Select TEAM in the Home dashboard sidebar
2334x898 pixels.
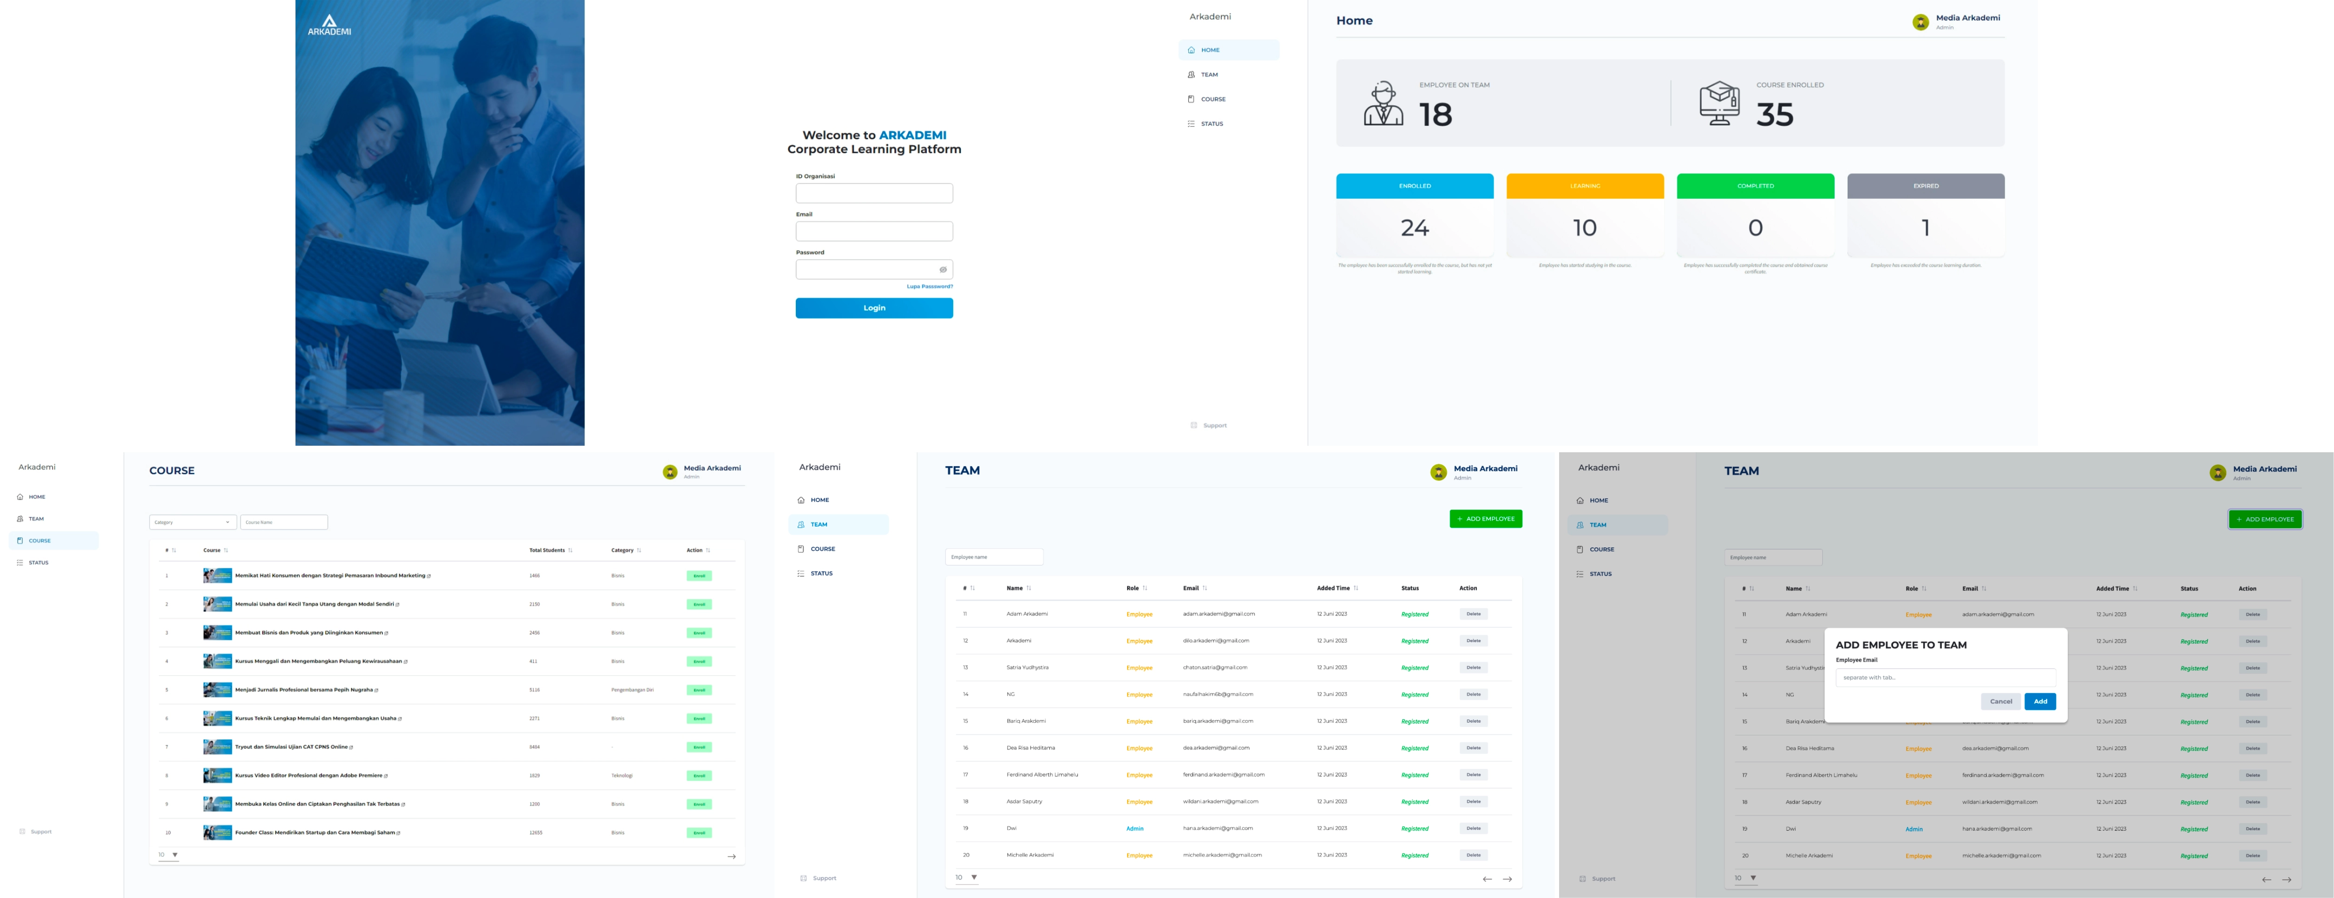1209,75
